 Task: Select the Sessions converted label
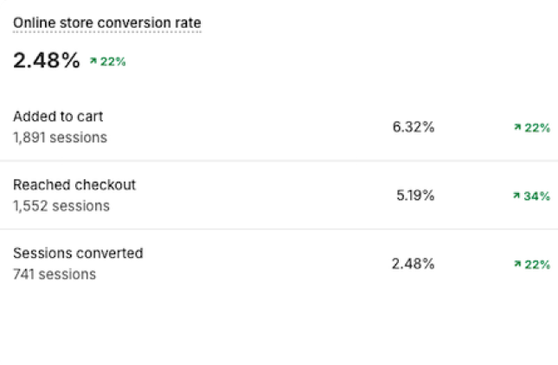click(x=78, y=253)
